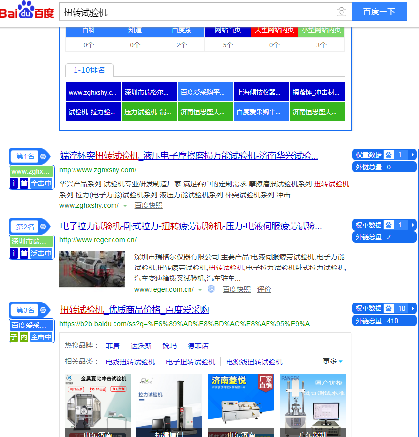Click the 锐玛 hot brand link
Image resolution: width=419 pixels, height=437 pixels.
[x=169, y=346]
